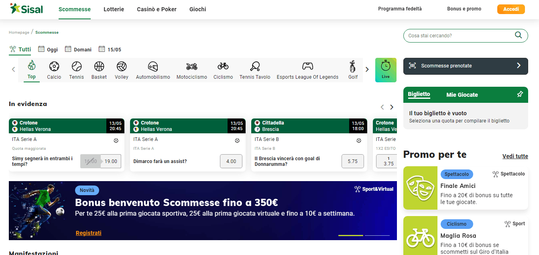Pick the Motociclismo motorbike icon
Image resolution: width=539 pixels, height=255 pixels.
192,66
